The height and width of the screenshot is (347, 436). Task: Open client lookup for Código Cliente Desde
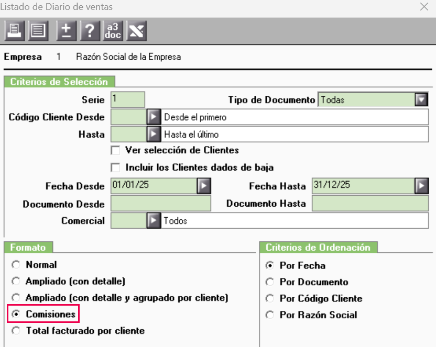pyautogui.click(x=154, y=117)
